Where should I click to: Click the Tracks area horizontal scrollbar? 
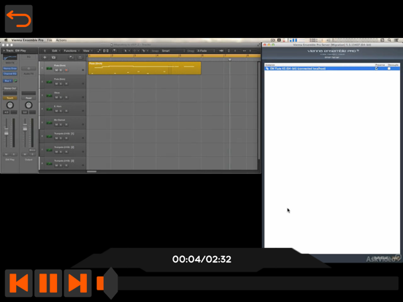91,171
